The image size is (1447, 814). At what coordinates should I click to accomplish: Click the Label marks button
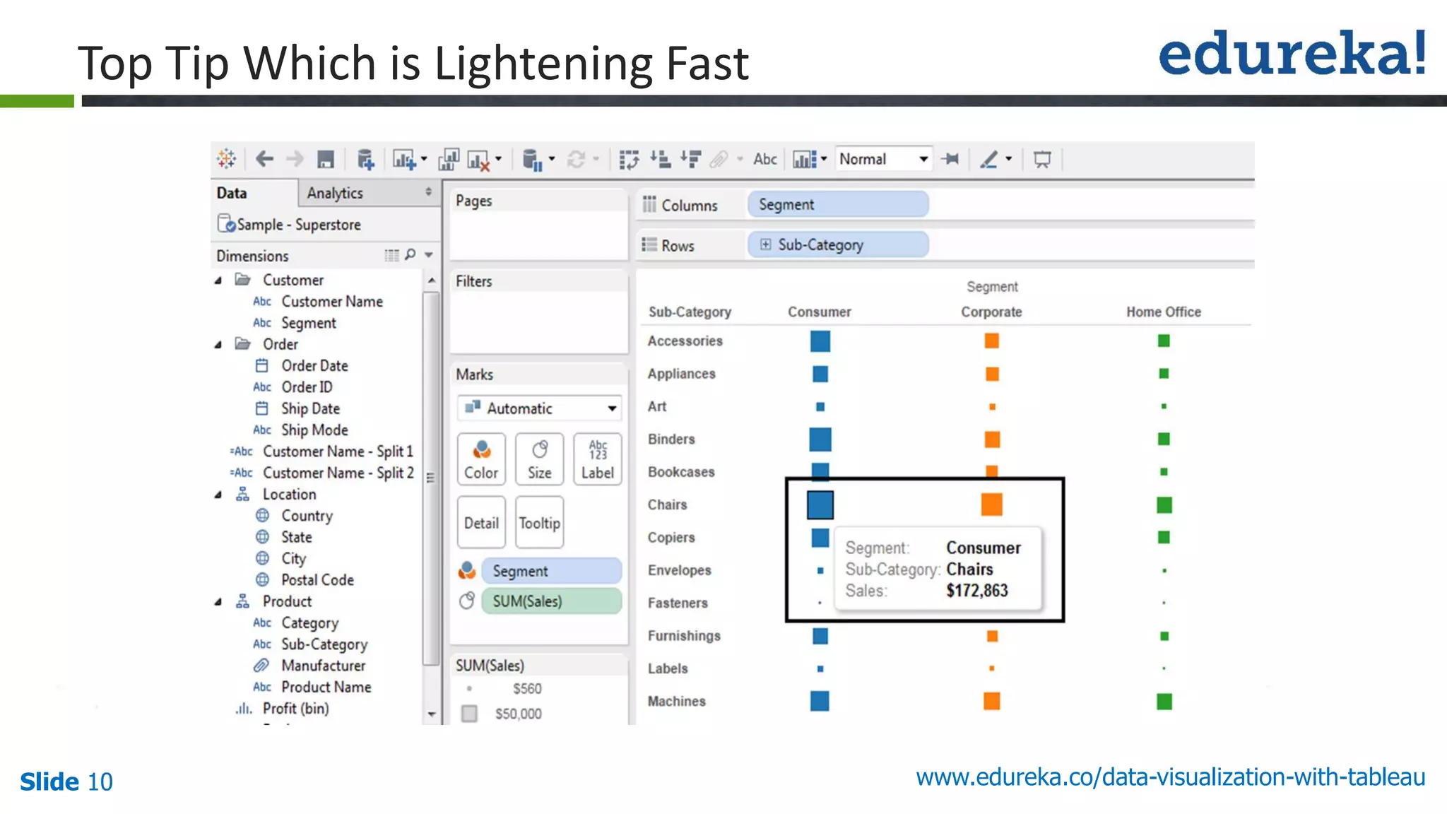[x=598, y=459]
